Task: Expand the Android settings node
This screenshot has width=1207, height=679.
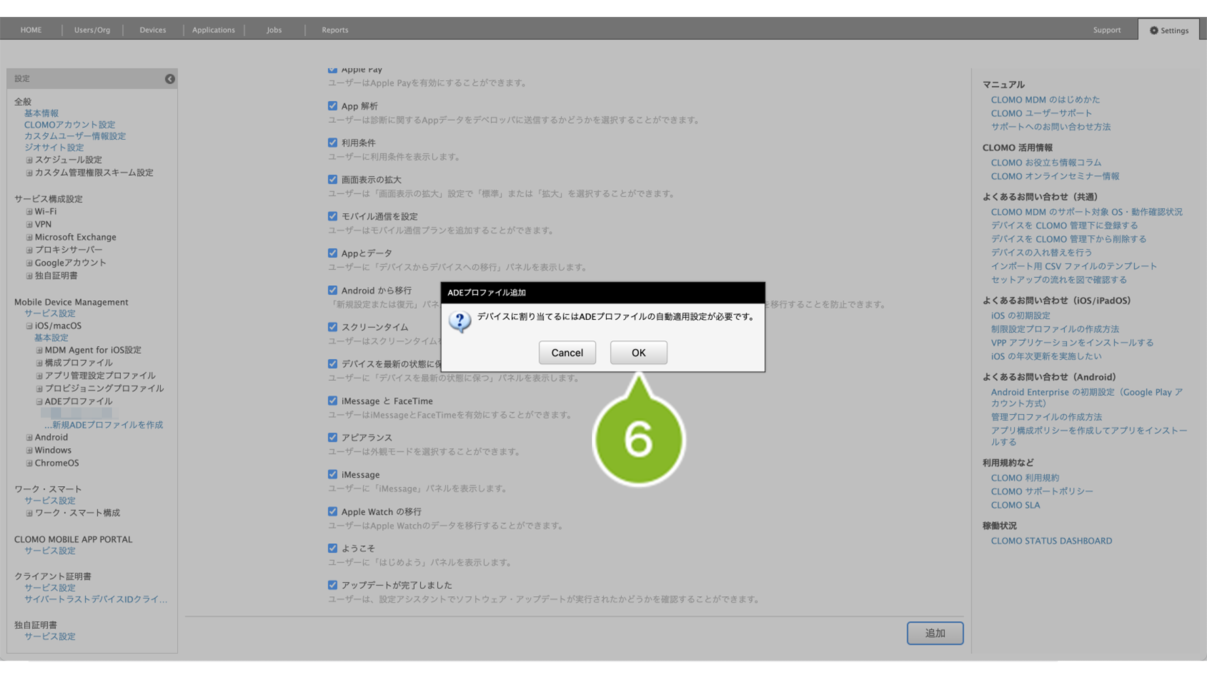Action: click(x=29, y=437)
